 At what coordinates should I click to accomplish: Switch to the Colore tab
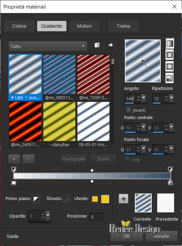click(19, 26)
